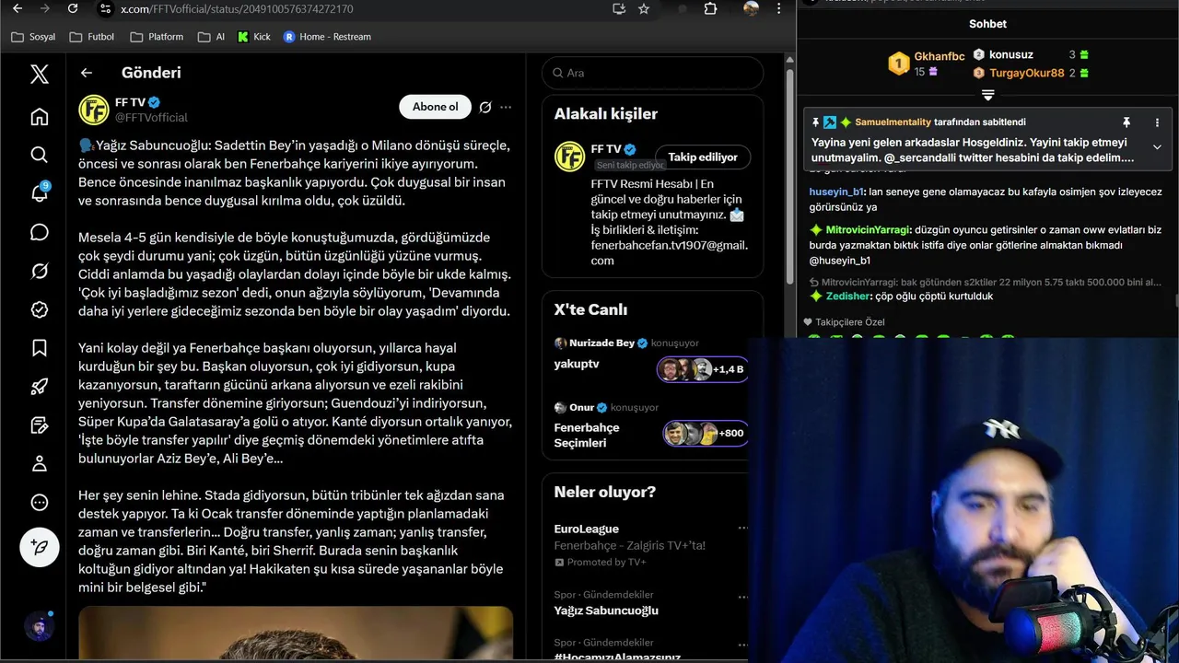Screen dimensions: 1179x663
Task: Open the browser extensions puzzle icon
Action: (710, 9)
